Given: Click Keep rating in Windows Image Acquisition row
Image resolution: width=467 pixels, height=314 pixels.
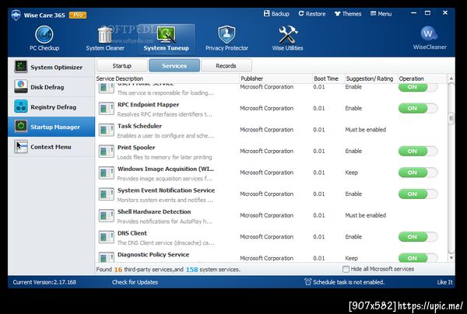Looking at the screenshot, I should tap(352, 173).
